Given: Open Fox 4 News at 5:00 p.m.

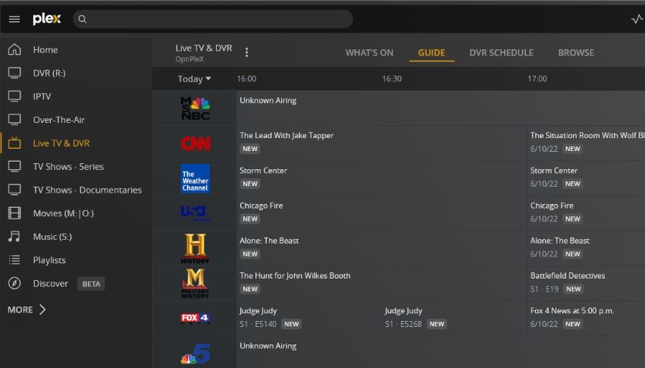Looking at the screenshot, I should 586,318.
